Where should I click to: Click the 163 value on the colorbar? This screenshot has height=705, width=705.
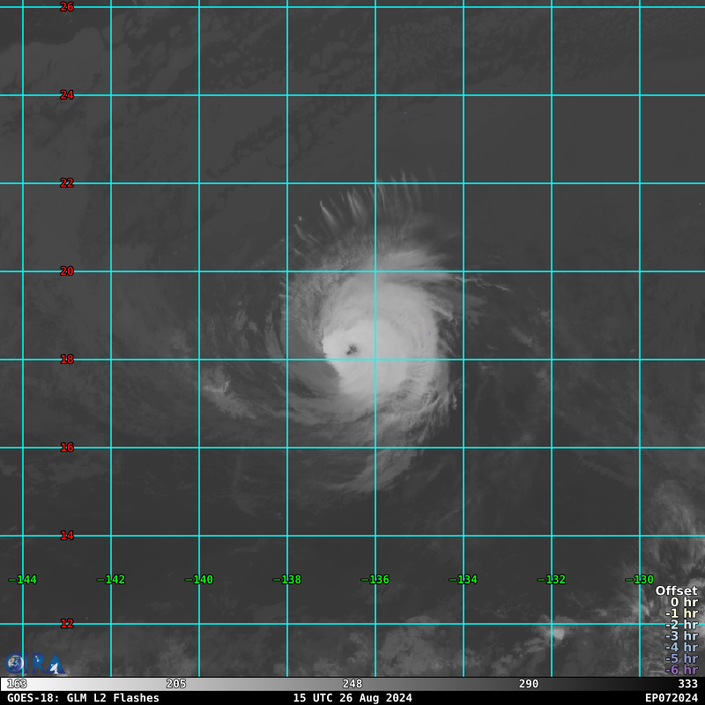(x=16, y=684)
